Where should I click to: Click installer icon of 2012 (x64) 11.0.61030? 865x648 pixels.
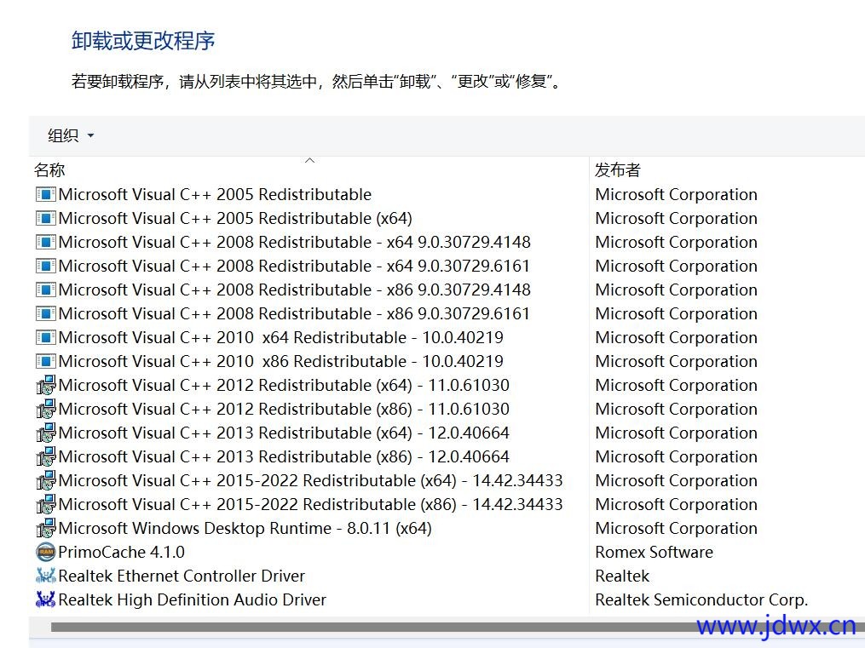(46, 385)
